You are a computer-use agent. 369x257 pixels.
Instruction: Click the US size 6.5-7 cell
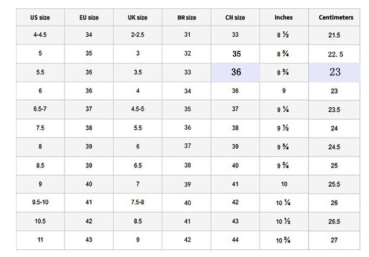tap(40, 109)
